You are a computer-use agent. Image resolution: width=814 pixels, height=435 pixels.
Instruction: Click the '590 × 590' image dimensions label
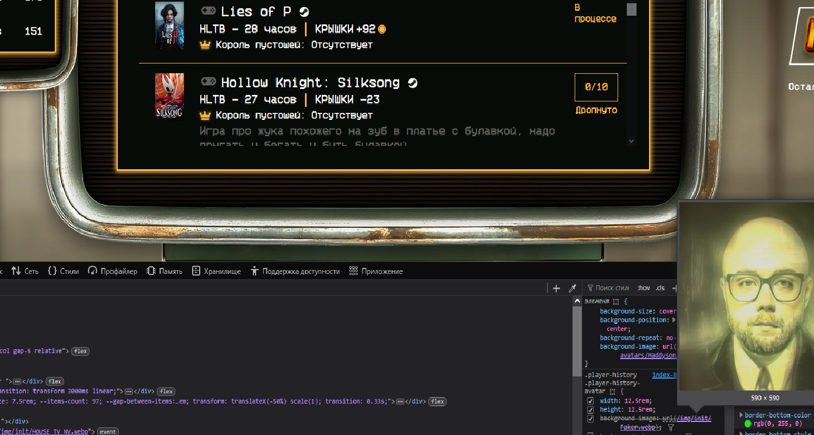(765, 398)
